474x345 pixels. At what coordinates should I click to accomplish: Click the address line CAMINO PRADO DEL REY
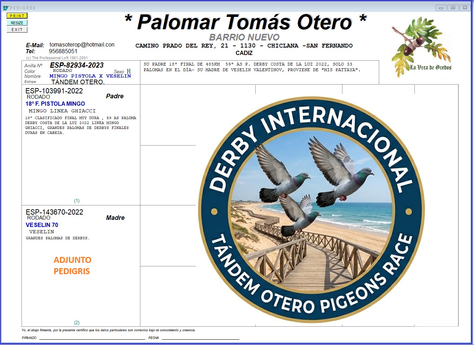(x=244, y=46)
